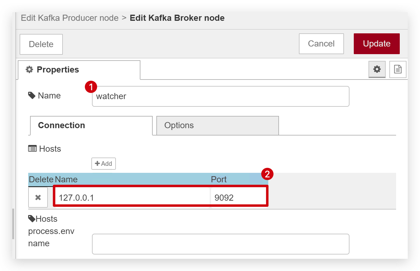Click the Delete column header
This screenshot has height=271, width=420.
(41, 179)
